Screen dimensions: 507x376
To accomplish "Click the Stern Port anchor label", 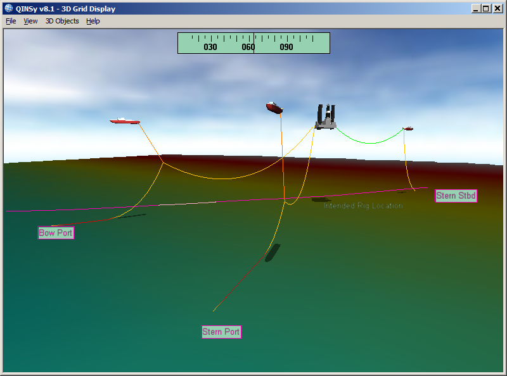I will (x=221, y=332).
